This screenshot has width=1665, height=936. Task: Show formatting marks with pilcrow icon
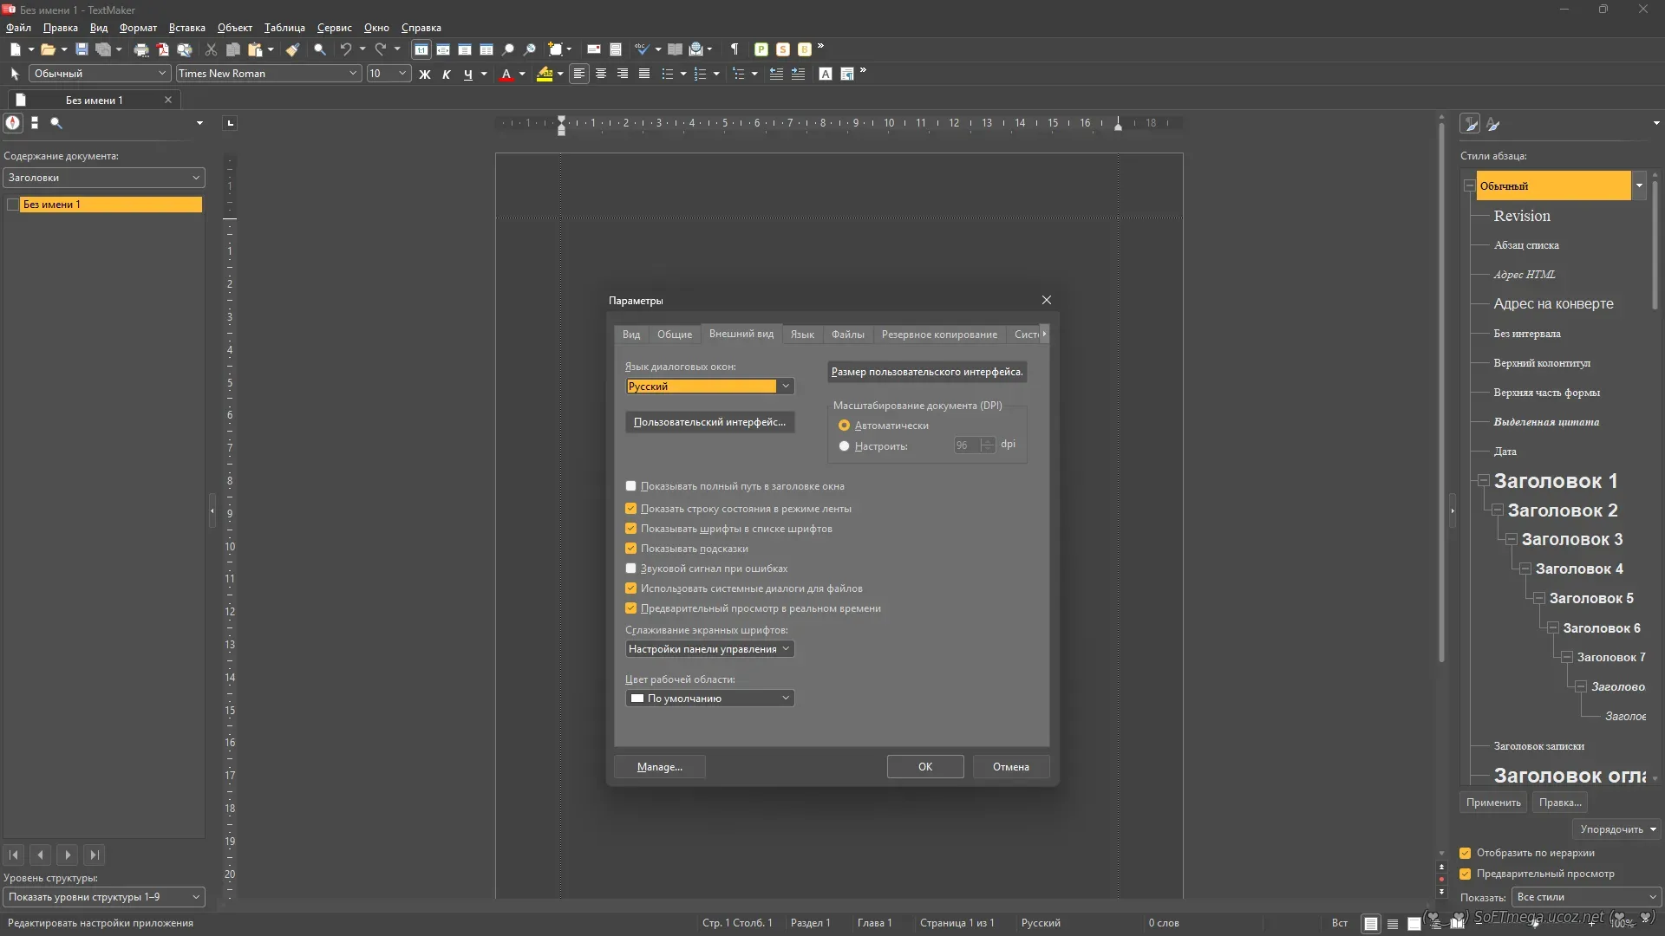point(735,49)
